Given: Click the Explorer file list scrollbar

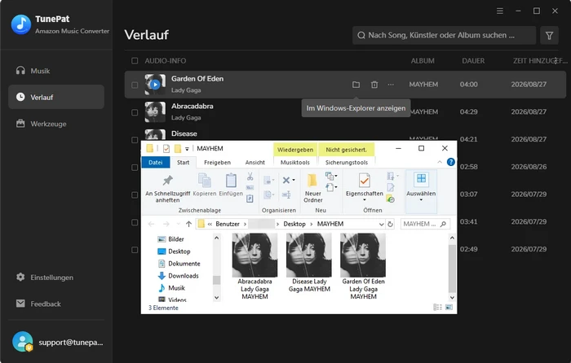Looking at the screenshot, I should pyautogui.click(x=452, y=268).
